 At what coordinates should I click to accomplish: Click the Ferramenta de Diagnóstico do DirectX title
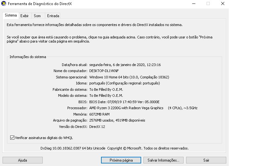[40, 3]
